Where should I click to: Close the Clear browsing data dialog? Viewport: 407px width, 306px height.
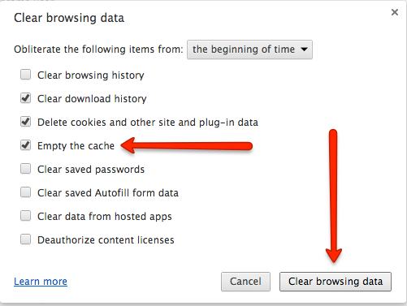(x=395, y=12)
